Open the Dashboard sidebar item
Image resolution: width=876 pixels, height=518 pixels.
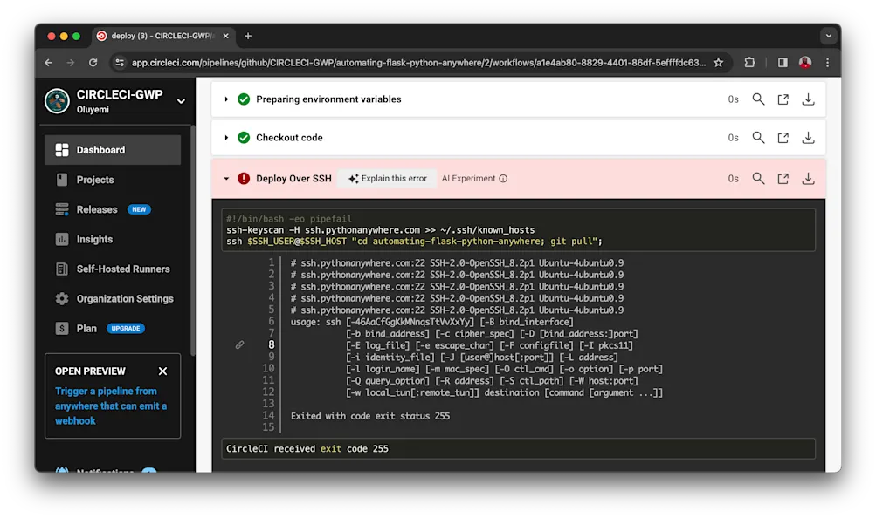pyautogui.click(x=113, y=149)
